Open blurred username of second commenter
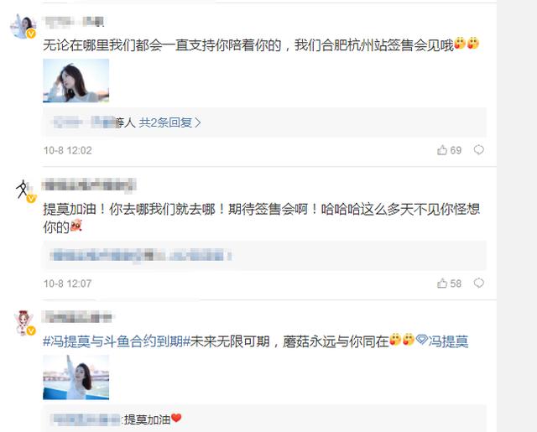The height and width of the screenshot is (432, 537). click(x=89, y=185)
